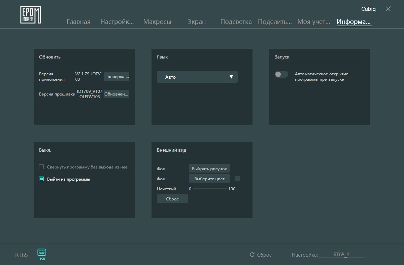Toggle automatic program launch at startup
The image size is (404, 265).
click(281, 74)
